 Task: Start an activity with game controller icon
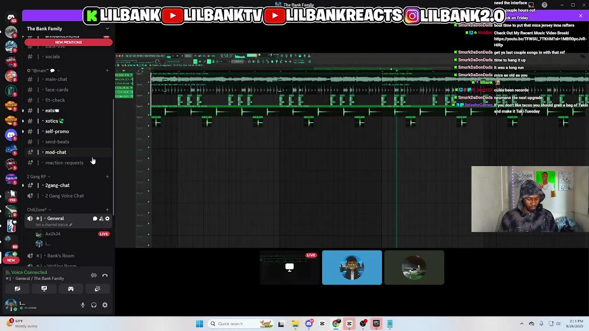click(x=71, y=289)
